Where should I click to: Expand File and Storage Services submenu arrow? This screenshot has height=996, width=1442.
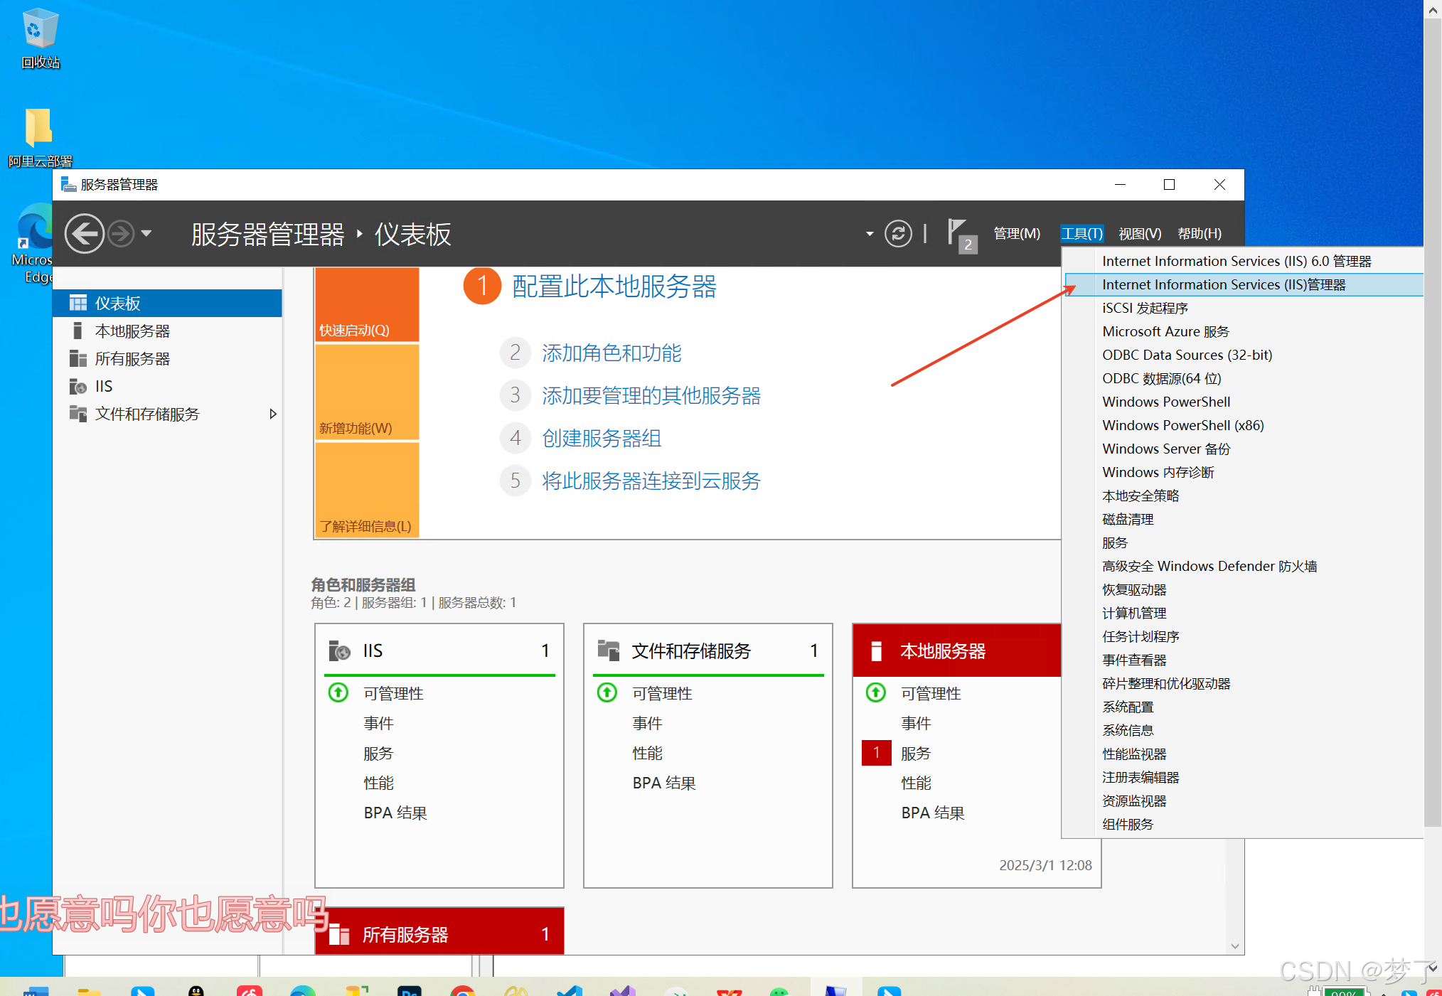click(x=272, y=414)
